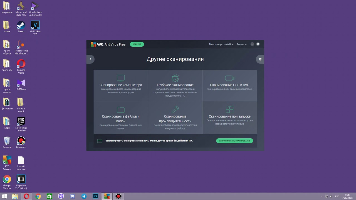Open Discord from the taskbar

(73, 196)
